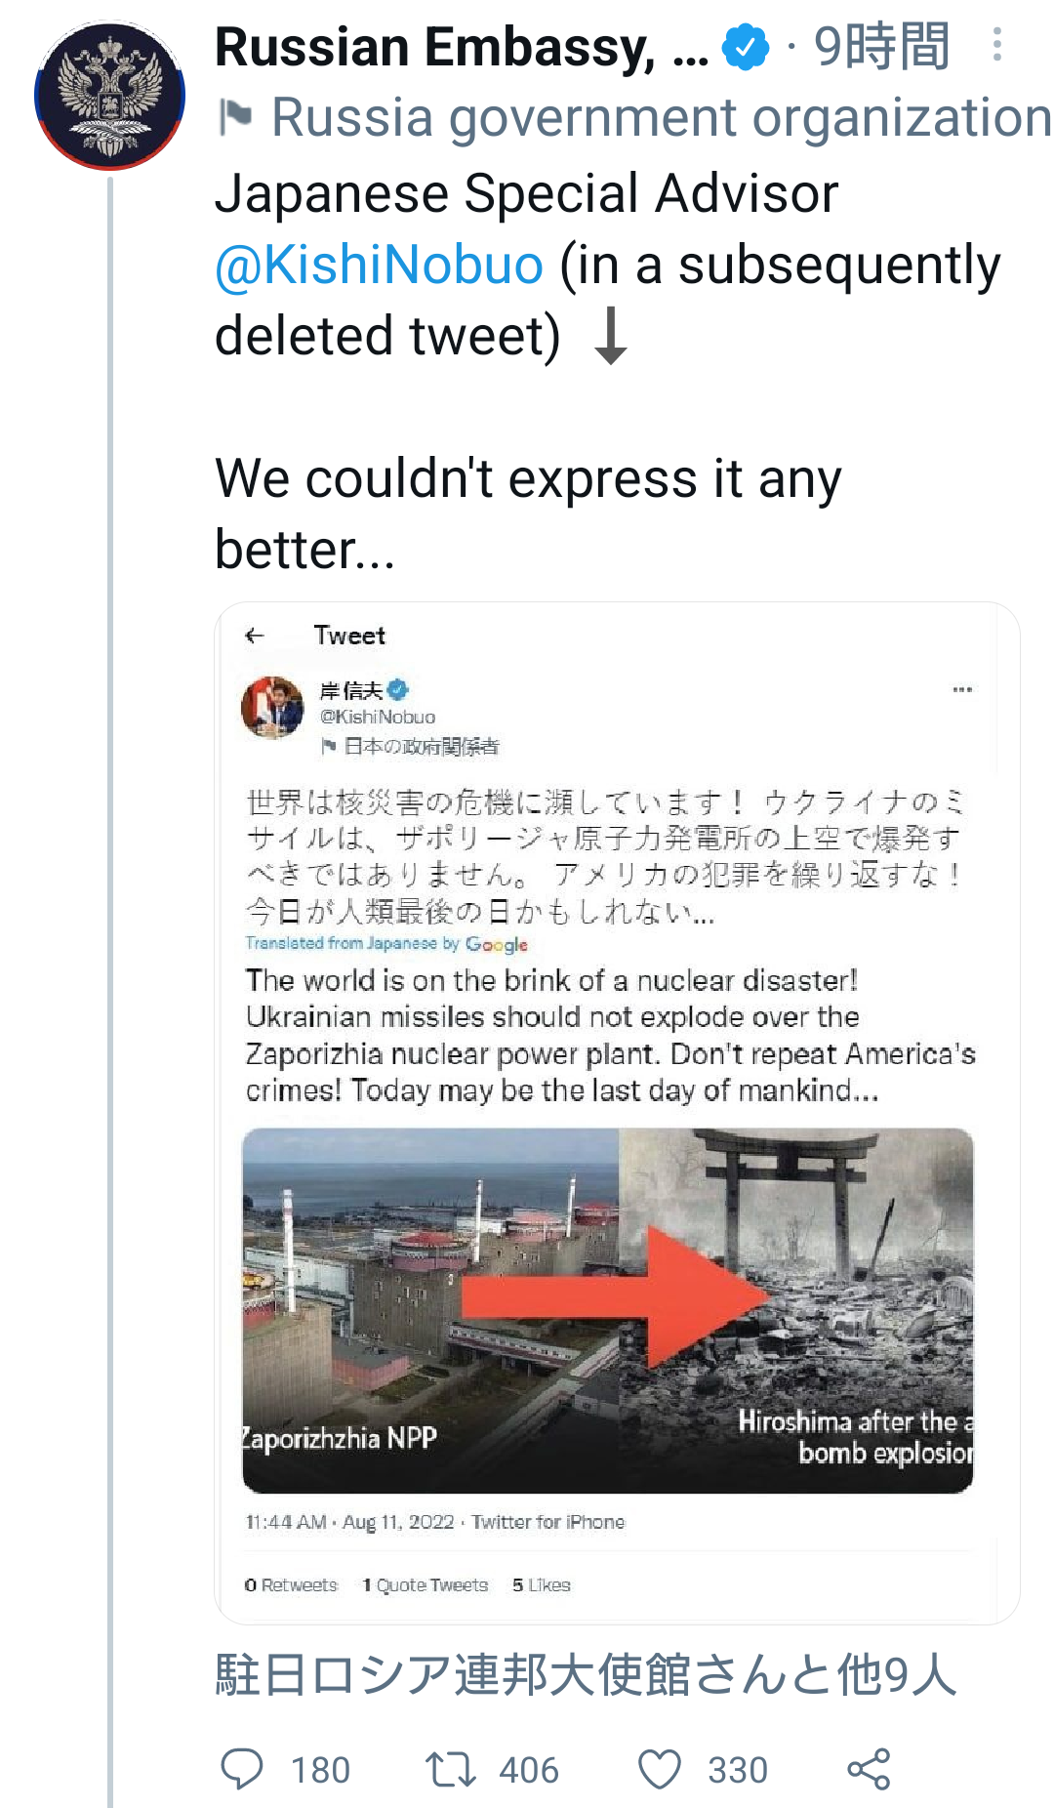Screen dimensions: 1054x1808
Task: Tap the 9時間 timestamp
Action: click(881, 47)
